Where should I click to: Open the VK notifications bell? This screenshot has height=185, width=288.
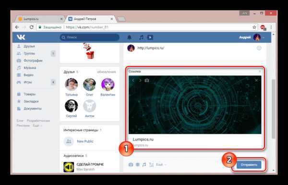click(x=129, y=37)
